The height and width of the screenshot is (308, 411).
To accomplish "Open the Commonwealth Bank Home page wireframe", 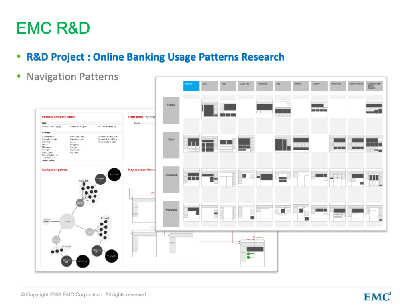I will [374, 108].
